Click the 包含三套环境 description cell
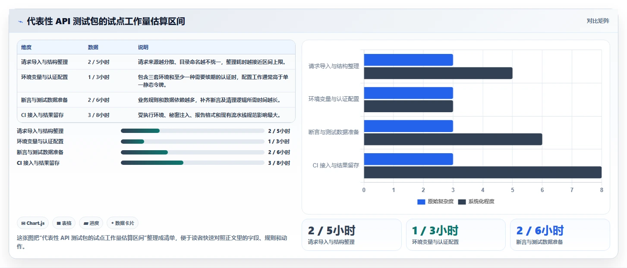Viewport: 627px width, 268px height. [x=213, y=81]
